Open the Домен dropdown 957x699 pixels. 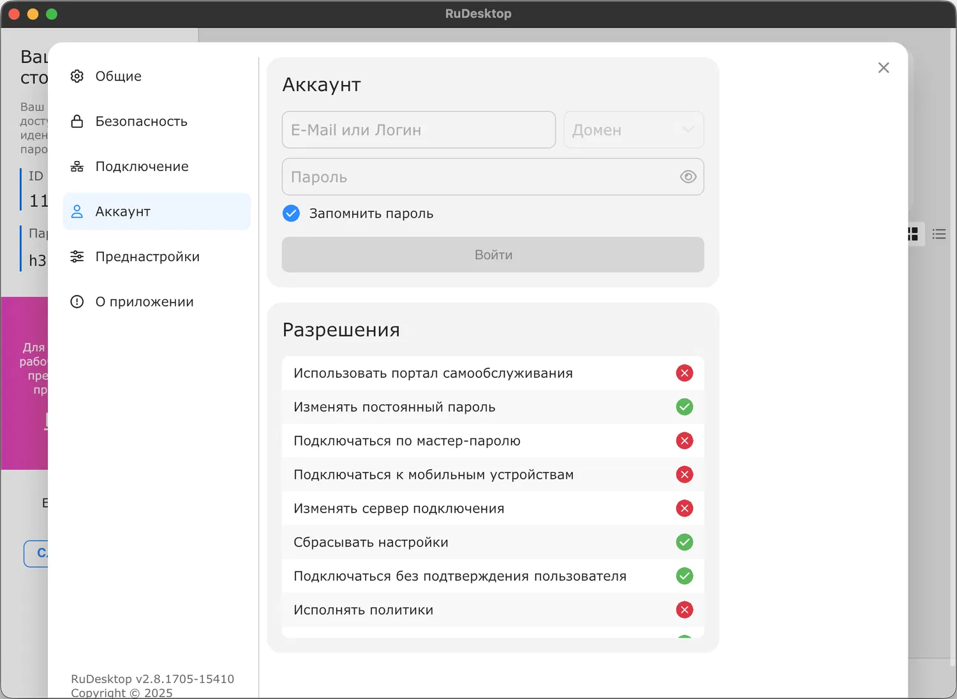coord(634,130)
